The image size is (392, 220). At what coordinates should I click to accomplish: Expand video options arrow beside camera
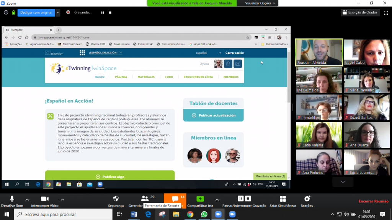coord(62,199)
